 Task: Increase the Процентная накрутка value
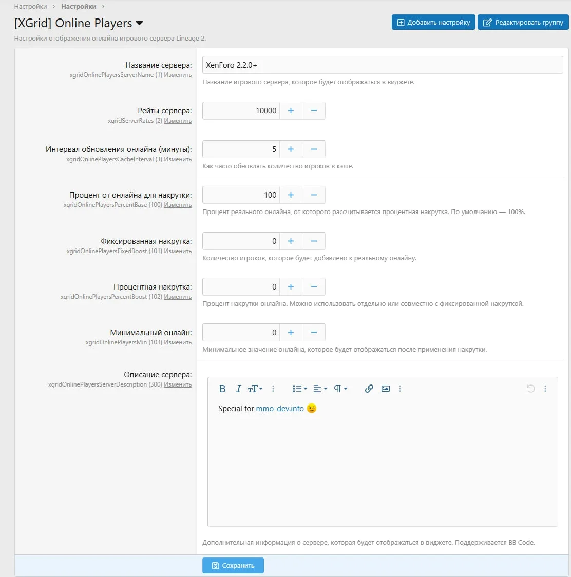291,286
